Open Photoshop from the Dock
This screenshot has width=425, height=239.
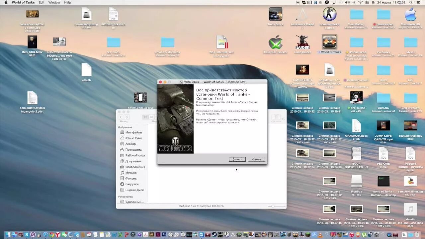pyautogui.click(x=164, y=235)
